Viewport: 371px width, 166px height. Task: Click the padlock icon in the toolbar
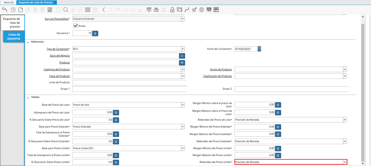click(x=172, y=10)
